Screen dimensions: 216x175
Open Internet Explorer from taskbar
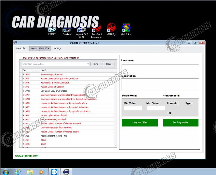[x=18, y=172]
